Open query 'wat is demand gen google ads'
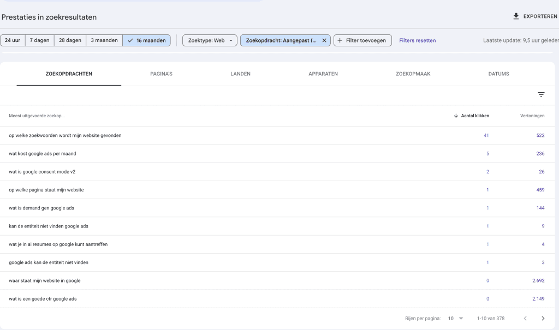 41,208
